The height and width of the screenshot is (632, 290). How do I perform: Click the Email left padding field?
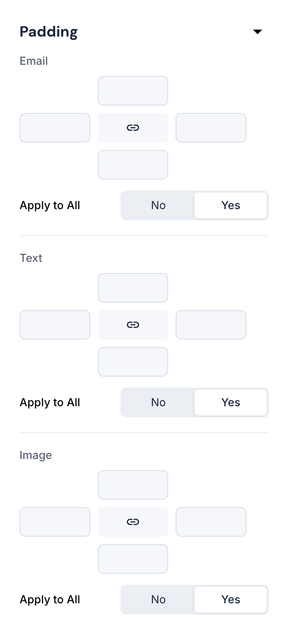55,128
